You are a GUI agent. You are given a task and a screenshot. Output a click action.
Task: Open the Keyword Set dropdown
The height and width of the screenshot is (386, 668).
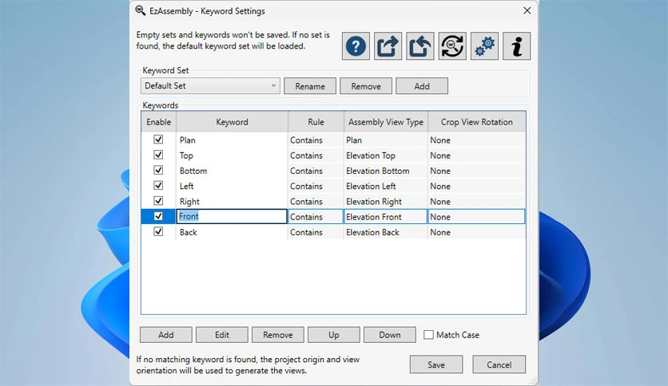point(210,86)
